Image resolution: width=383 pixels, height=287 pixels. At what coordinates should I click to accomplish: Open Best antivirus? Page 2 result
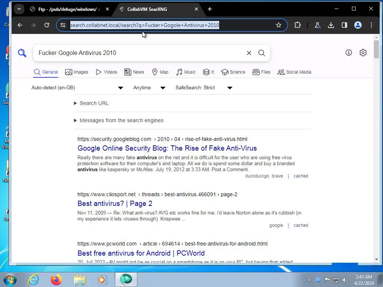115,204
